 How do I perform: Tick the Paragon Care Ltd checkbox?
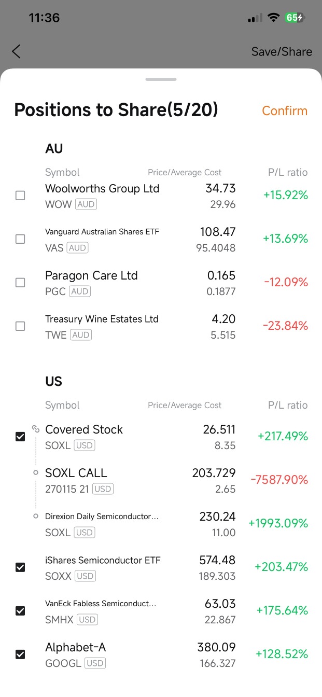click(20, 283)
